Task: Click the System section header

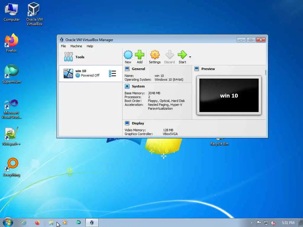Action: 138,86
